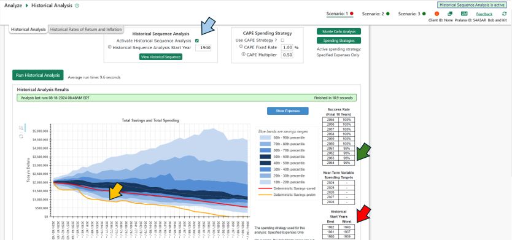Show info for Historical Sequence Analysis Start Year

[110, 47]
